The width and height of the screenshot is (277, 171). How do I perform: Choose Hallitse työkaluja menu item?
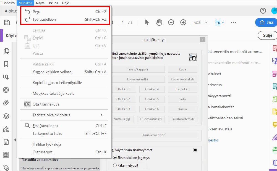[64, 144]
